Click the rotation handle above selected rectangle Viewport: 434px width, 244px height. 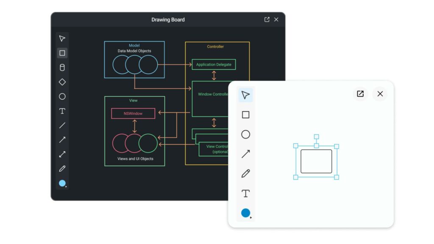pos(316,137)
